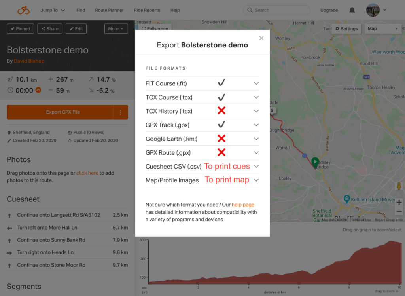The height and width of the screenshot is (296, 405).
Task: Open the Map type dropdown
Action: (x=382, y=29)
